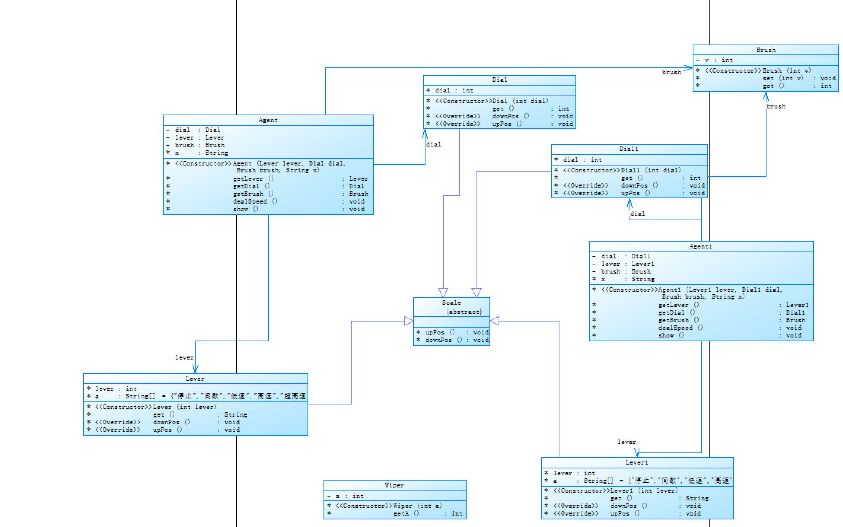Click the 'dial' role label below Dial

coord(433,144)
